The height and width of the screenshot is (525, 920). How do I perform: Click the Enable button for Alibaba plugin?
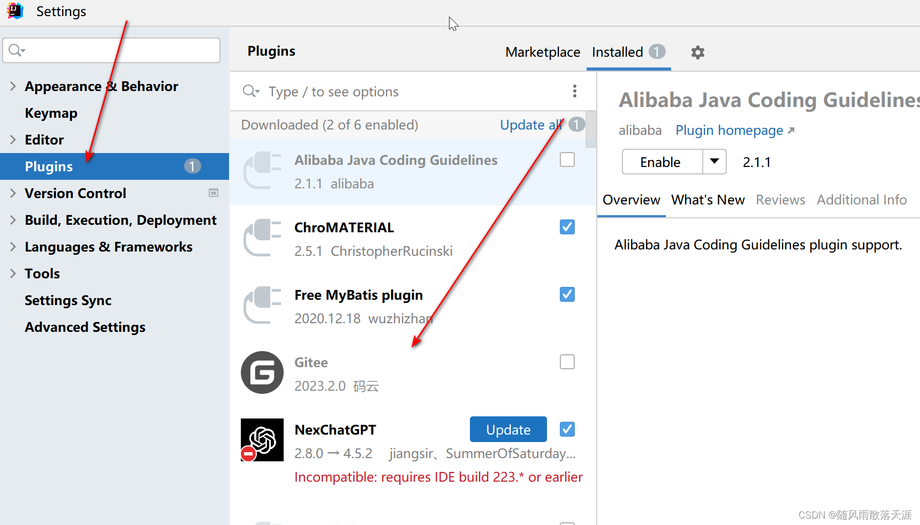662,162
